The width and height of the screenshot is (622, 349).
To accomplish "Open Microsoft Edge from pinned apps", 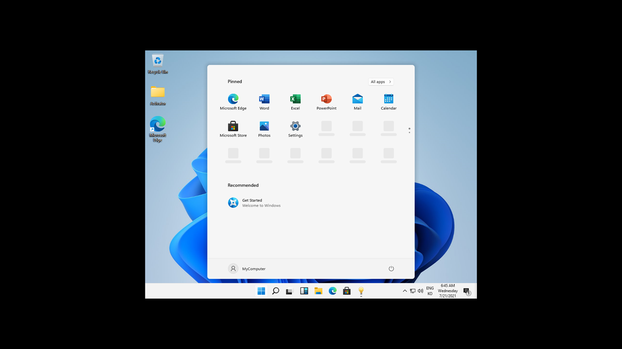I will 233,102.
